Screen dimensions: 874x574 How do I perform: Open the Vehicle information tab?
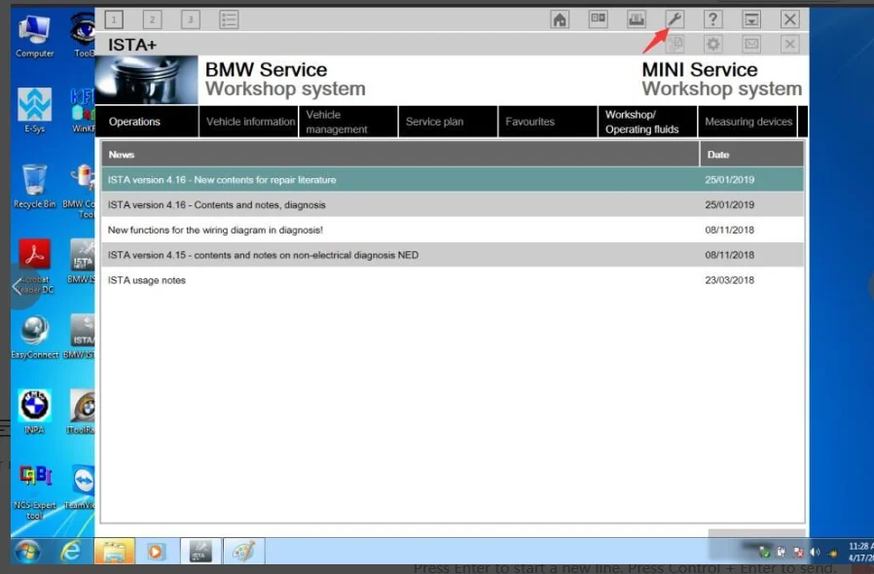point(248,122)
